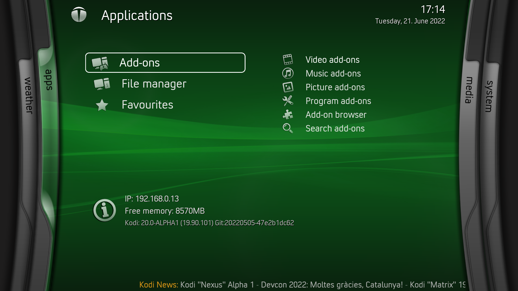
Task: Click the Kodi News ticker text
Action: click(x=302, y=285)
